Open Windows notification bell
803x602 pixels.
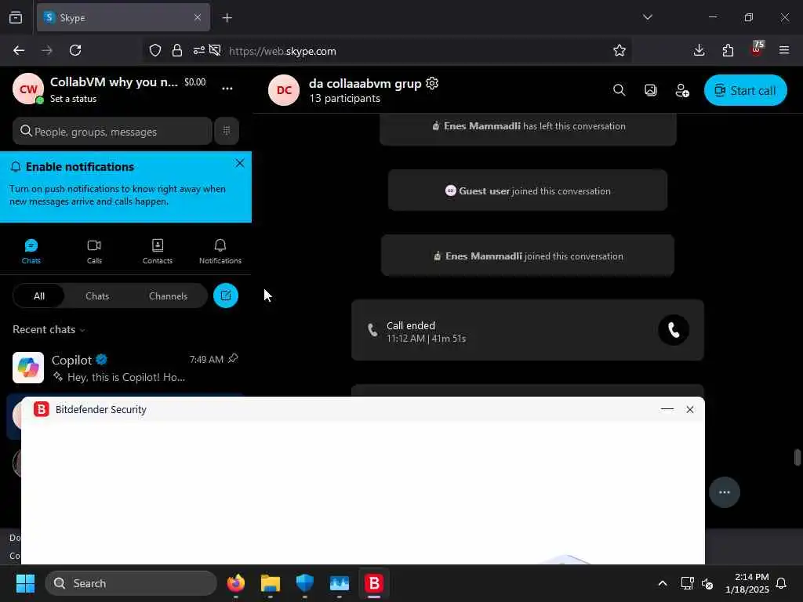point(781,583)
